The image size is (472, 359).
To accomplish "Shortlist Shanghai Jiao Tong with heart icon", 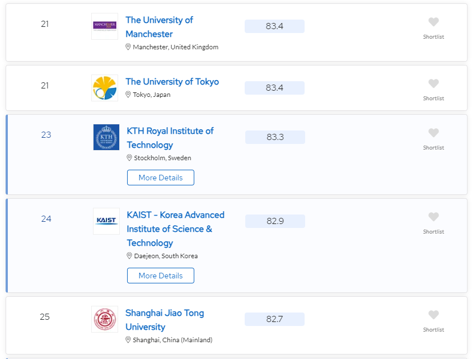I will pos(433,315).
